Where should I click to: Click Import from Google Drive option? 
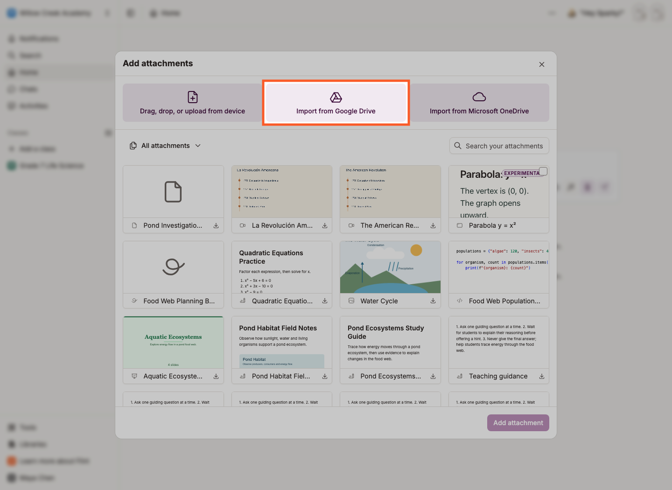336,103
